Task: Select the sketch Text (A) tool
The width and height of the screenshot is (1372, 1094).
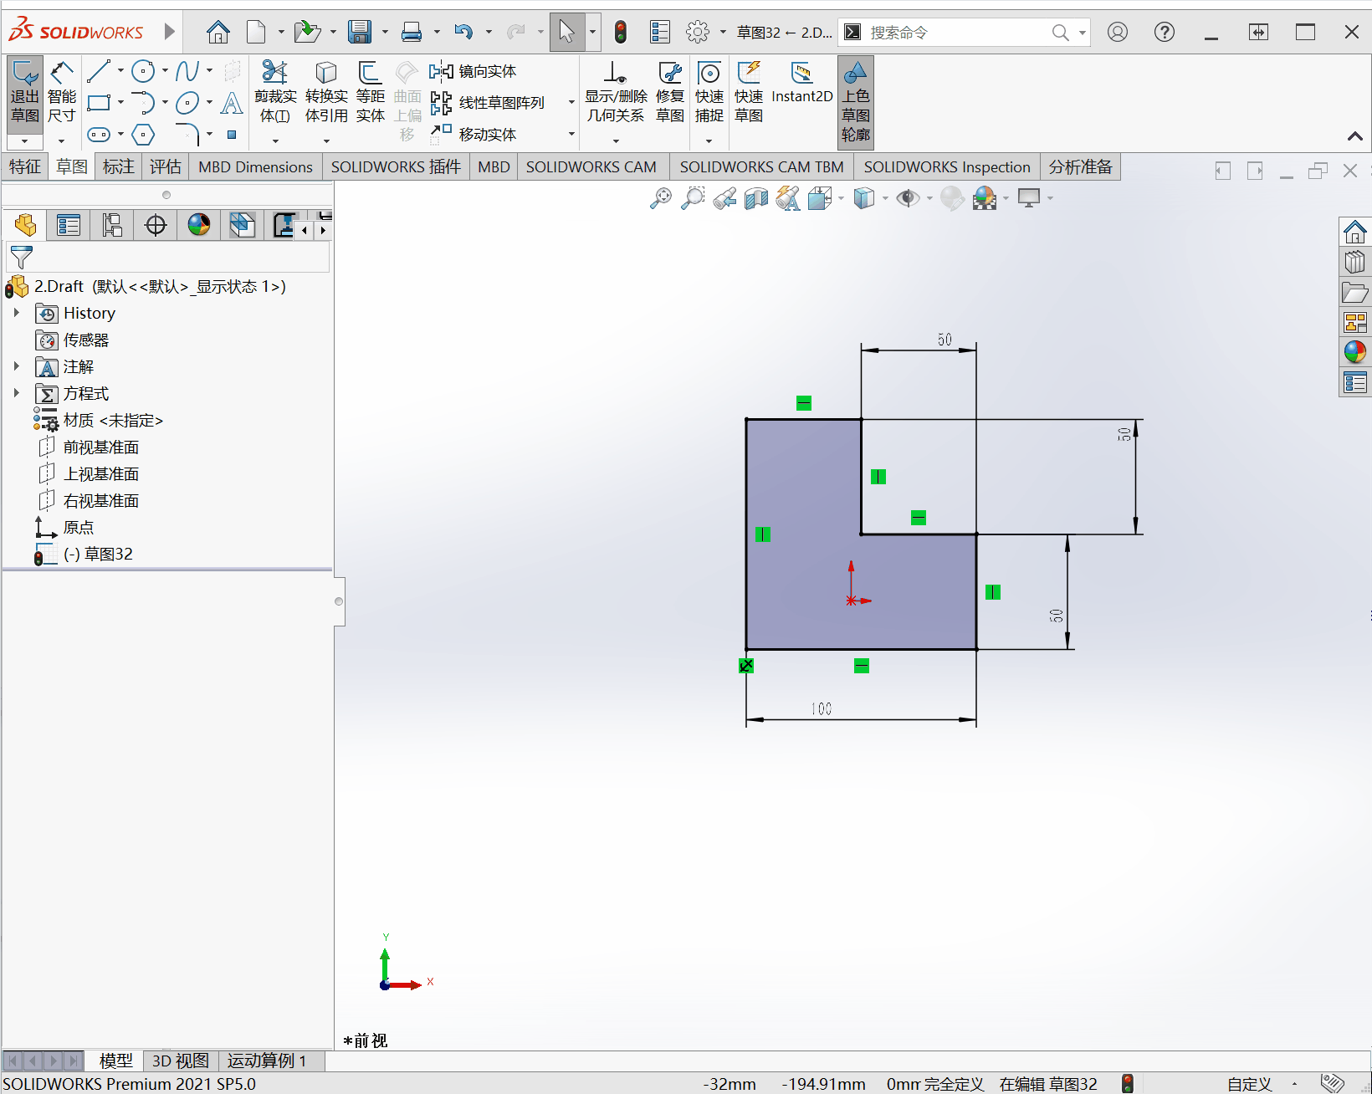Action: [232, 103]
